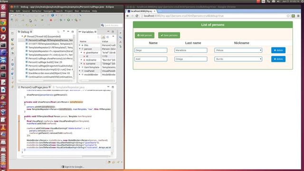Image resolution: width=304 pixels, height=171 pixels.
Task: Expand the givenName variable
Action: (x=81, y=53)
